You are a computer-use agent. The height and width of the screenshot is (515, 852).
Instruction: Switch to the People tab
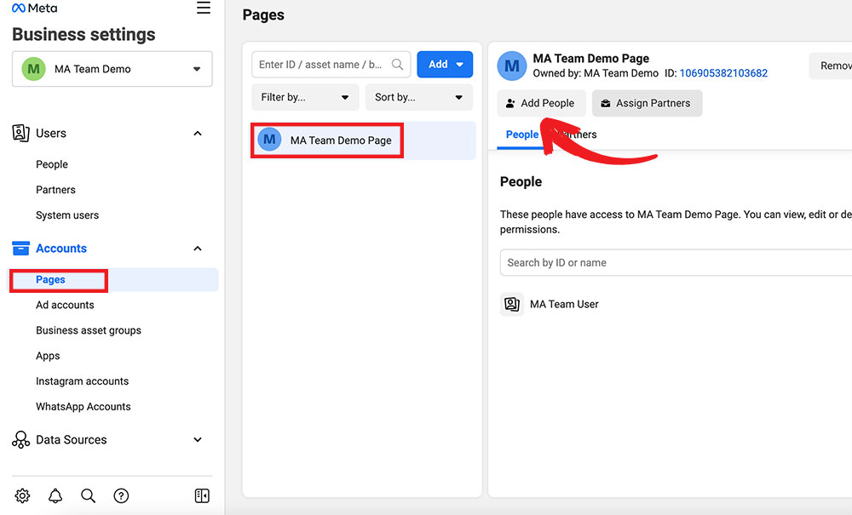point(521,134)
